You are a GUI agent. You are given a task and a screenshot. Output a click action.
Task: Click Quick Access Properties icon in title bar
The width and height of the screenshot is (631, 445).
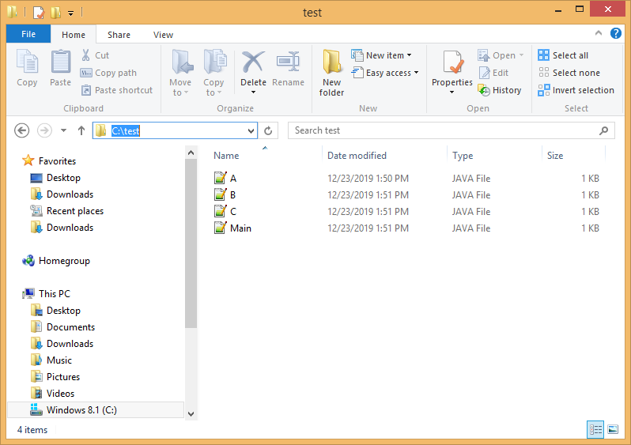(x=38, y=13)
